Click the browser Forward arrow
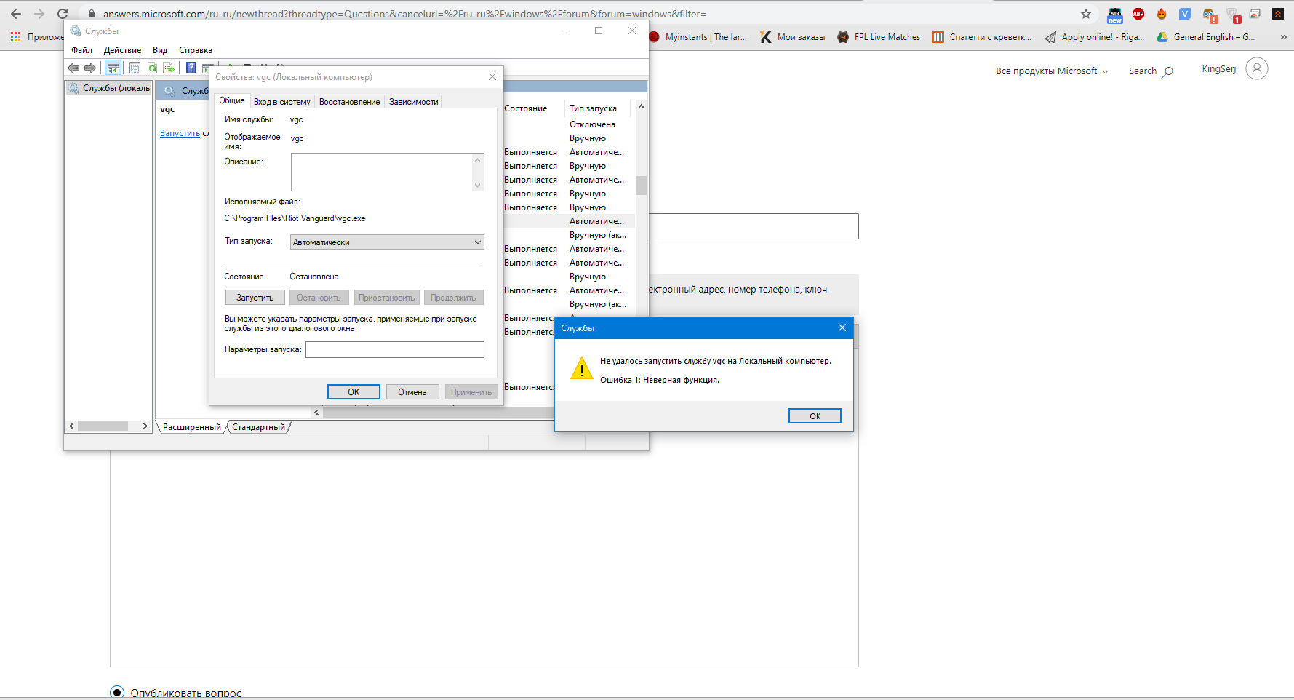The width and height of the screenshot is (1294, 700). coord(39,14)
